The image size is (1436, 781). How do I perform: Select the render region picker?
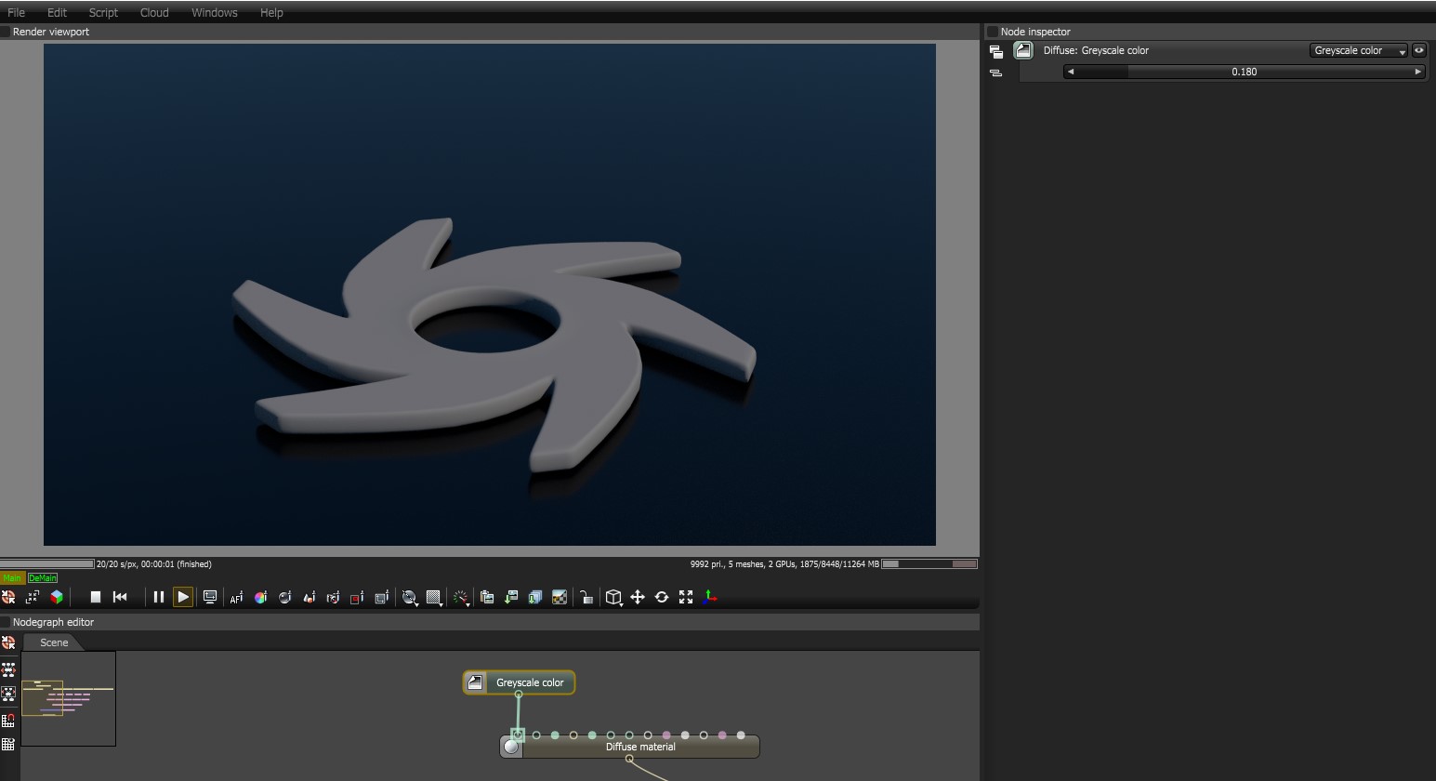click(357, 597)
